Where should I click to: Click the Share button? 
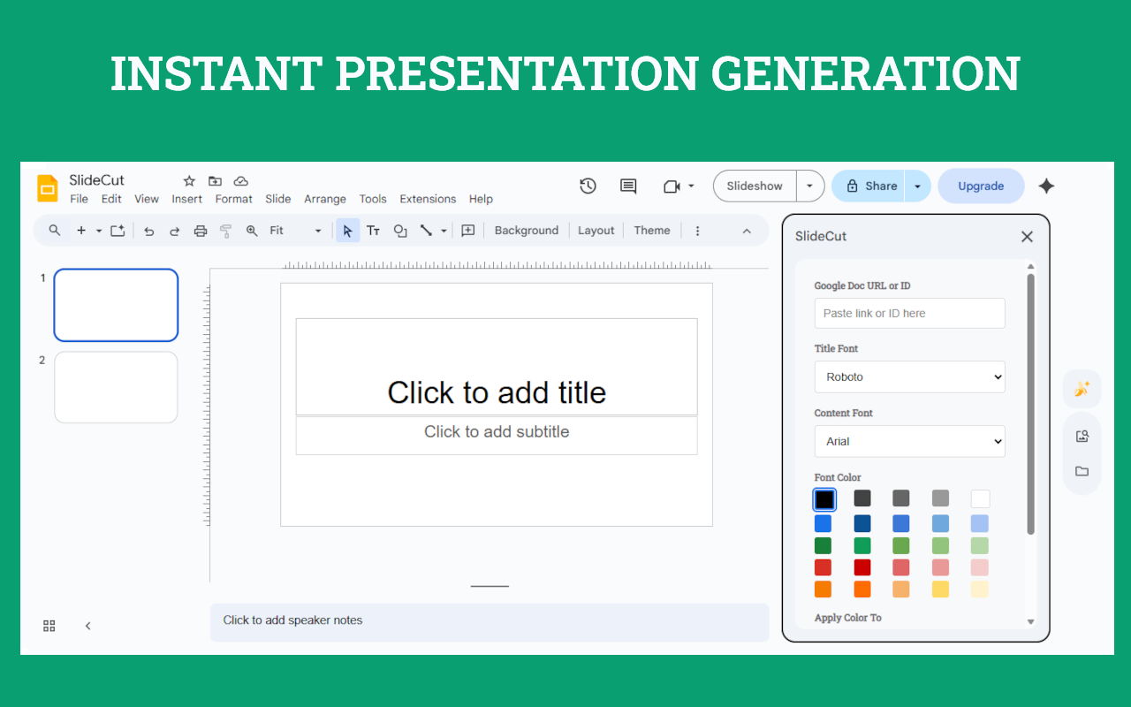click(869, 186)
